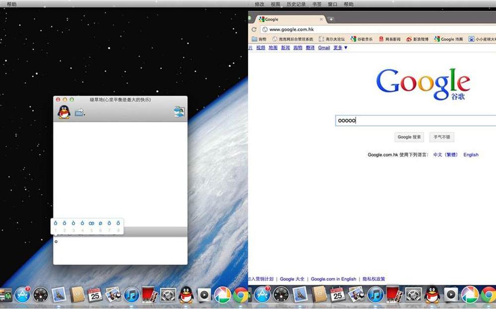Open the 高尔夫论坛 bookmark
Screen dimensions: 496x309
pos(332,39)
